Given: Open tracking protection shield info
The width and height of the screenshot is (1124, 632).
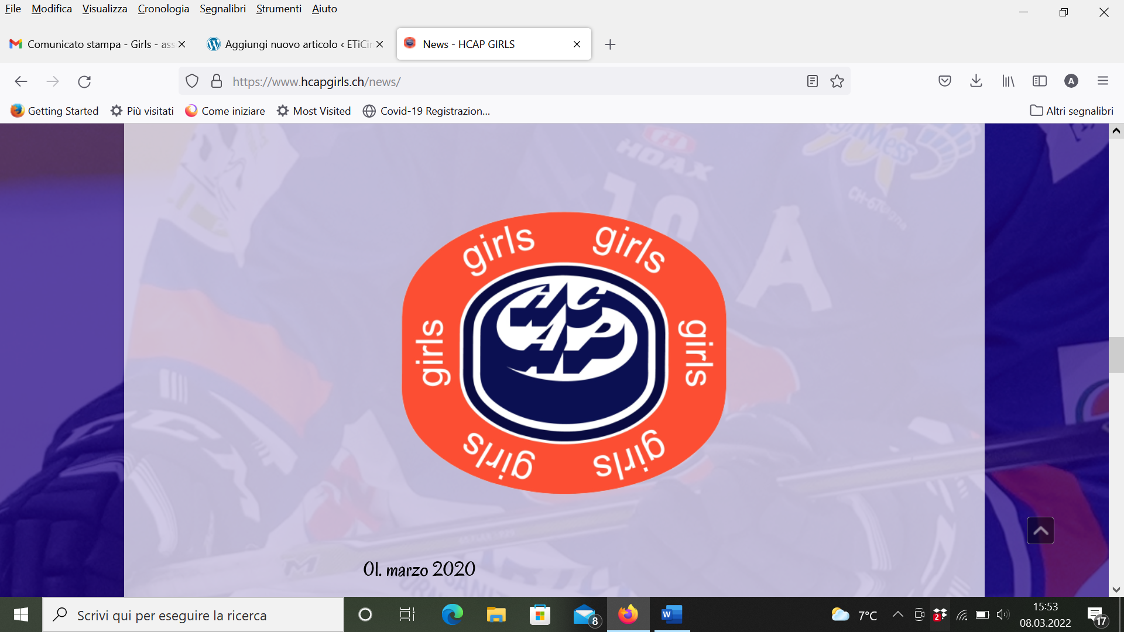Looking at the screenshot, I should [x=192, y=81].
